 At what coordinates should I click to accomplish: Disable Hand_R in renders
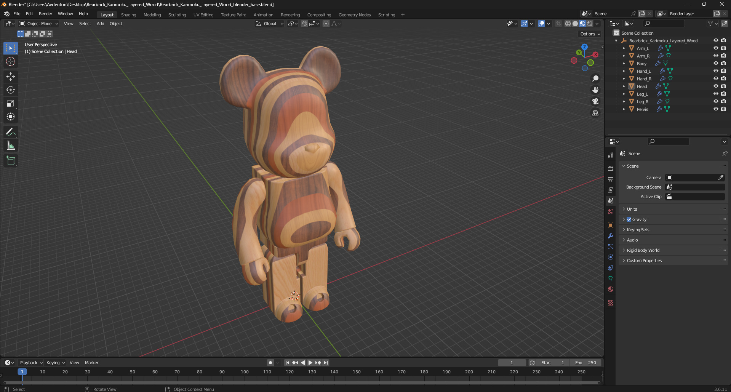pyautogui.click(x=723, y=78)
